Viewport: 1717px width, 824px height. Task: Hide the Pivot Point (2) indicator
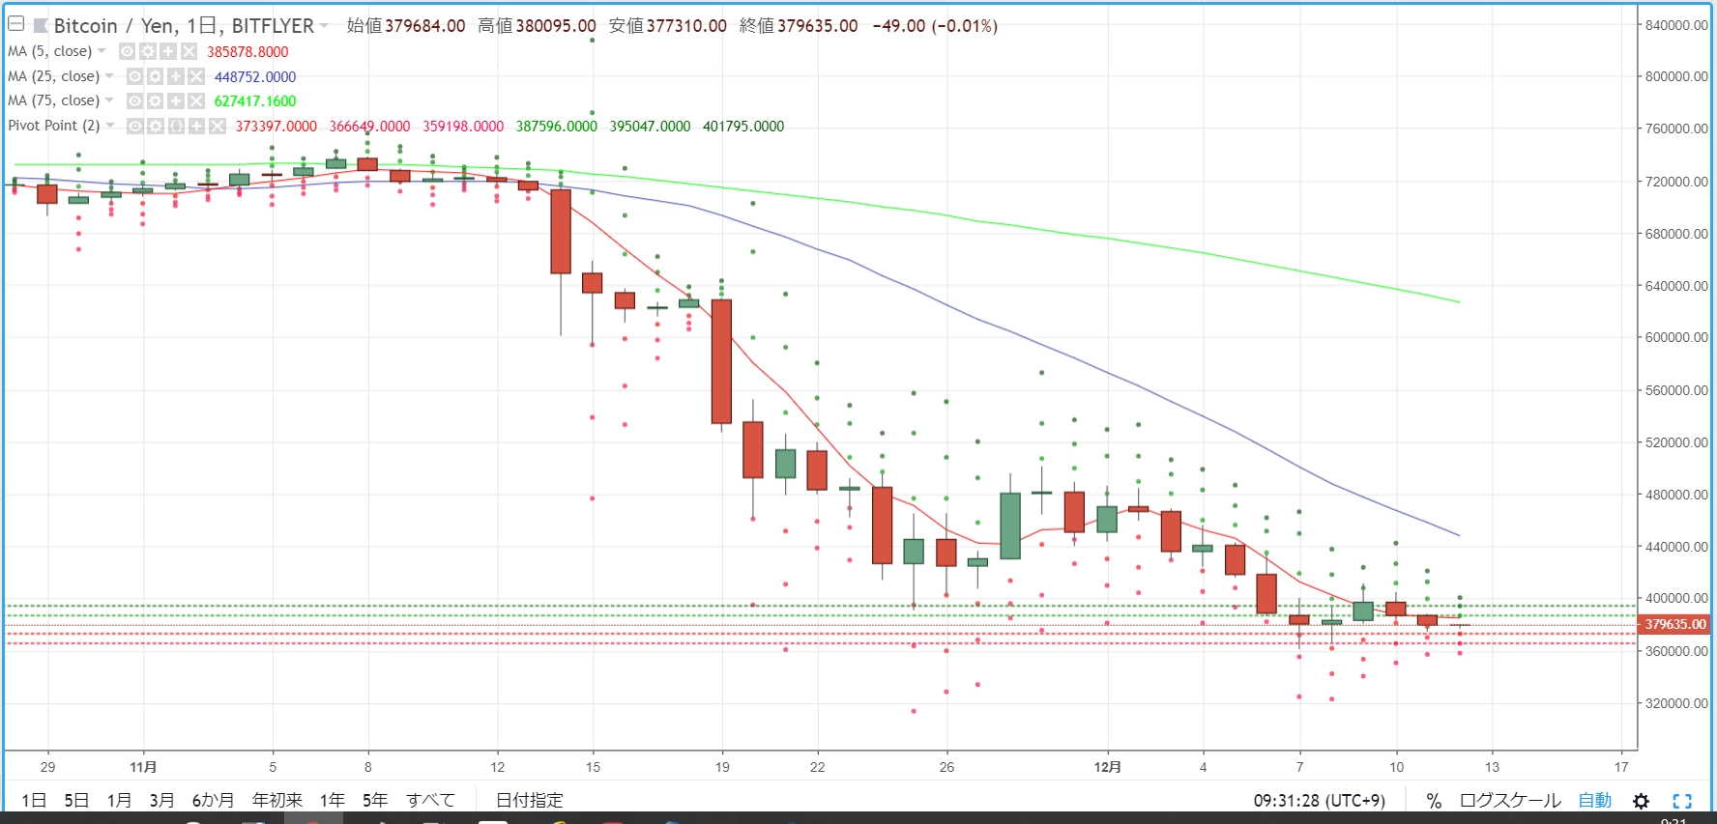pos(135,126)
